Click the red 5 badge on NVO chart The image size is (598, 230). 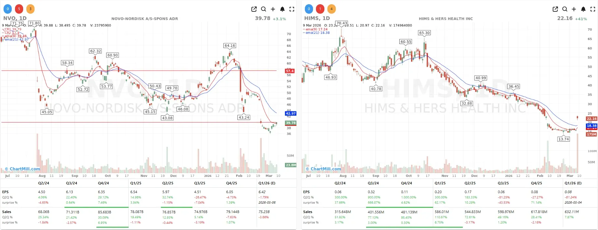[x=19, y=9]
